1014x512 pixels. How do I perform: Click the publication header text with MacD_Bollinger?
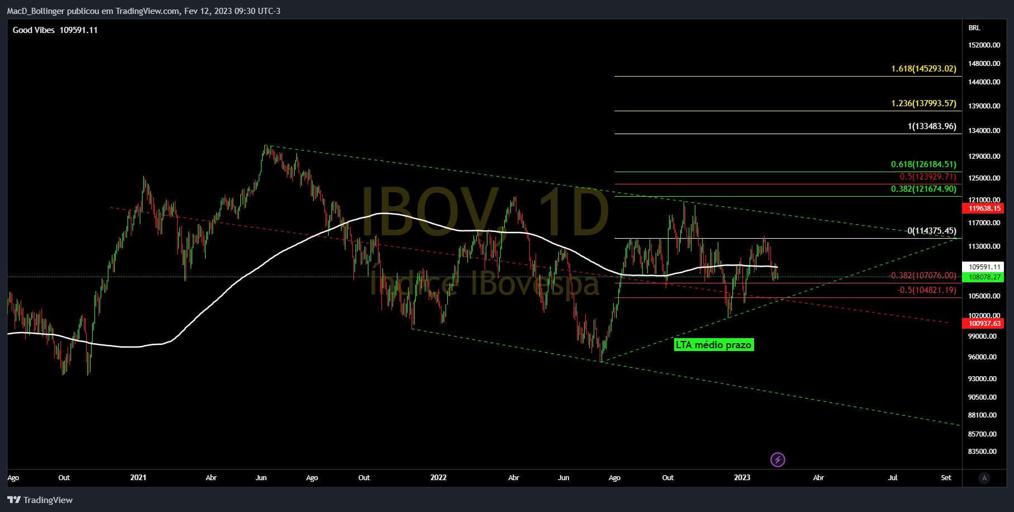pyautogui.click(x=144, y=11)
